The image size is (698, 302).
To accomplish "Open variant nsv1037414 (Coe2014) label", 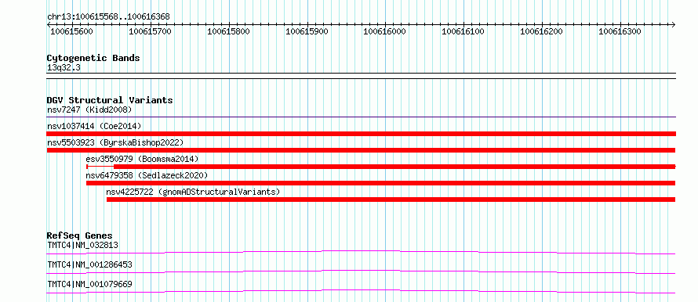I will tap(94, 126).
